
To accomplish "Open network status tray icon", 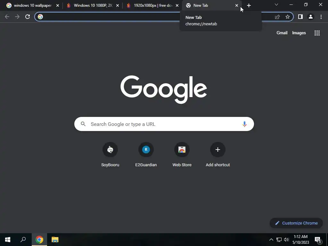I will coord(279,240).
